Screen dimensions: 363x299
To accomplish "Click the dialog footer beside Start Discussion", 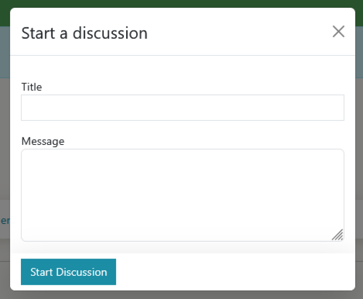I will [x=236, y=272].
